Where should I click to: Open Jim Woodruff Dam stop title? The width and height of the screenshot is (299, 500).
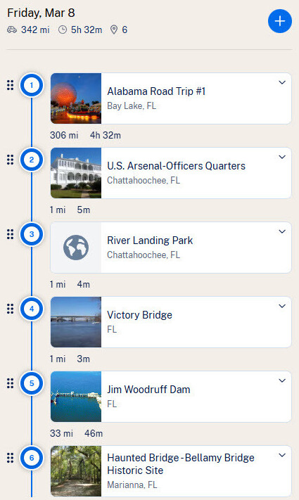click(148, 390)
